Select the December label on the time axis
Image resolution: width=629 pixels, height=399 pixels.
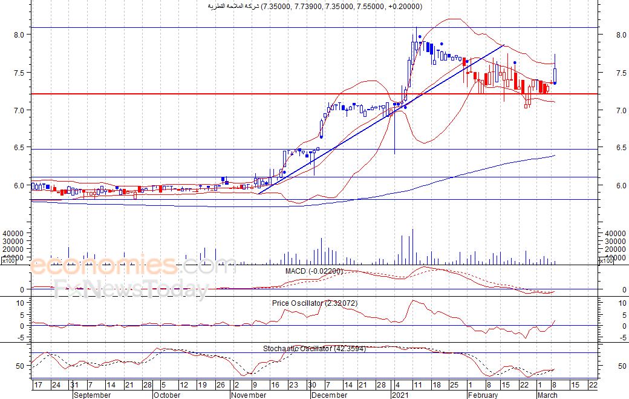329,395
